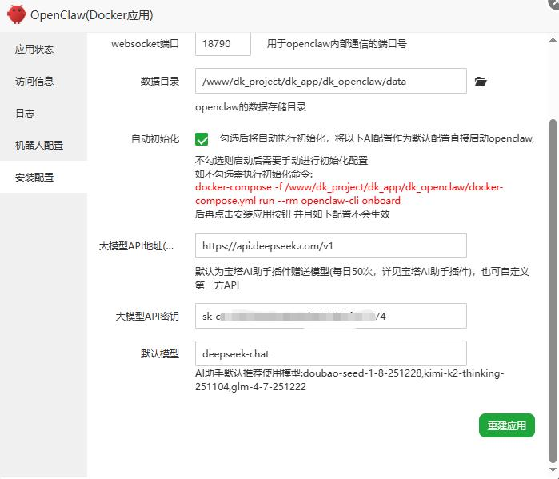Click the vertical scrollbar thumb

[553, 290]
